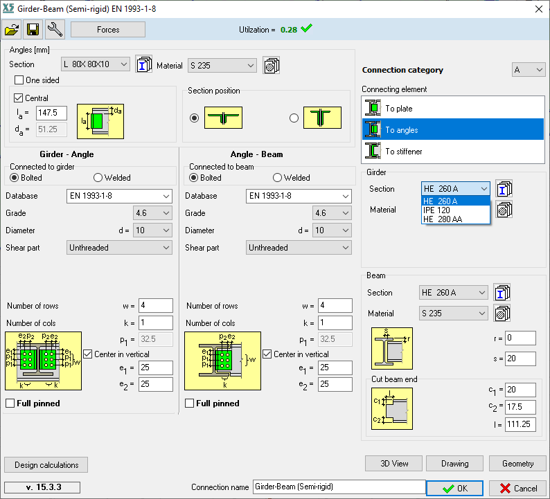
Task: Open a saved connection file via folder icon
Action: 12,30
